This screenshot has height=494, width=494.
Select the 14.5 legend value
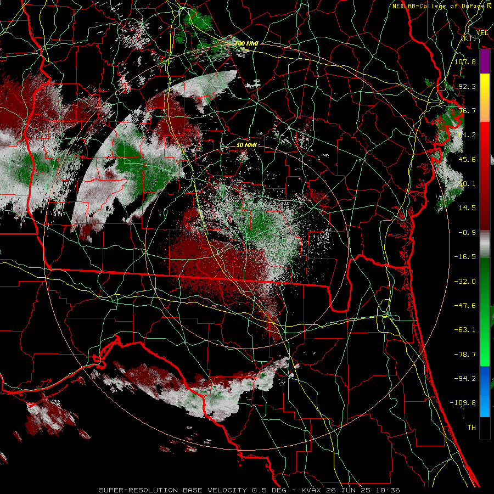click(x=467, y=208)
